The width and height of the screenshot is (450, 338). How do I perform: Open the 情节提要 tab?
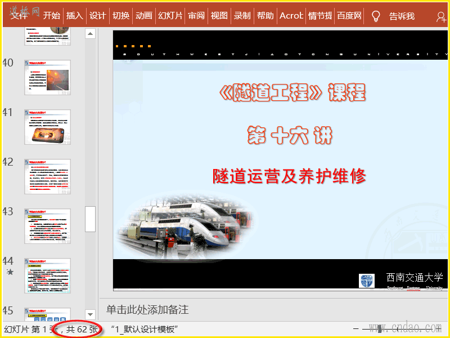coord(320,16)
